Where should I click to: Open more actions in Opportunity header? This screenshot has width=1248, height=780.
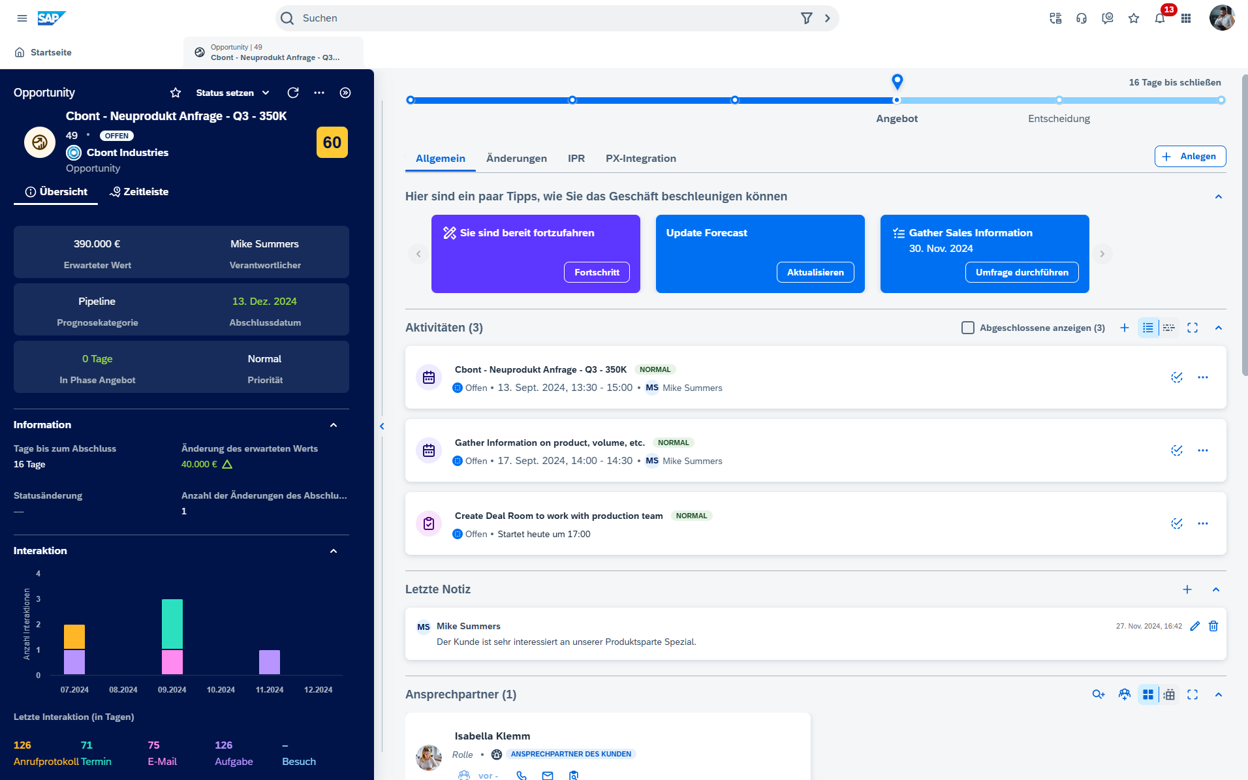319,93
